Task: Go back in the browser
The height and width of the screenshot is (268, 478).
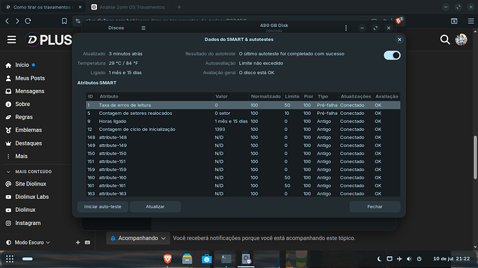Action: click(x=8, y=21)
